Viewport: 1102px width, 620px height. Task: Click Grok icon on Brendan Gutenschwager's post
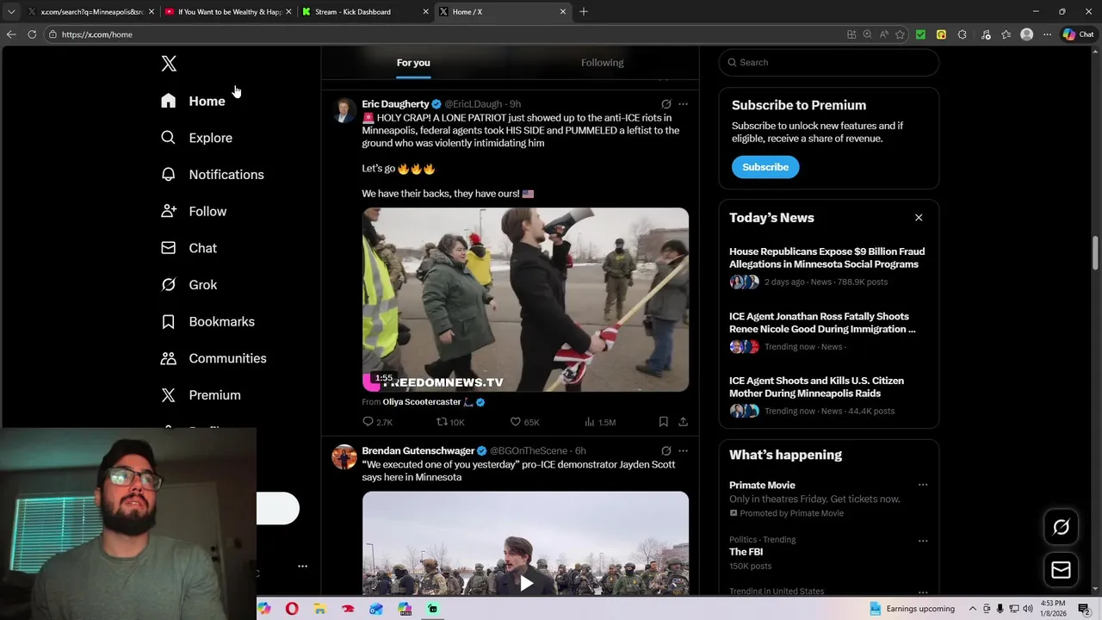point(666,451)
